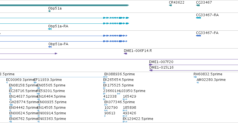Select the 185898 EST label
Screen dimensions: 238x123
(129, 108)
